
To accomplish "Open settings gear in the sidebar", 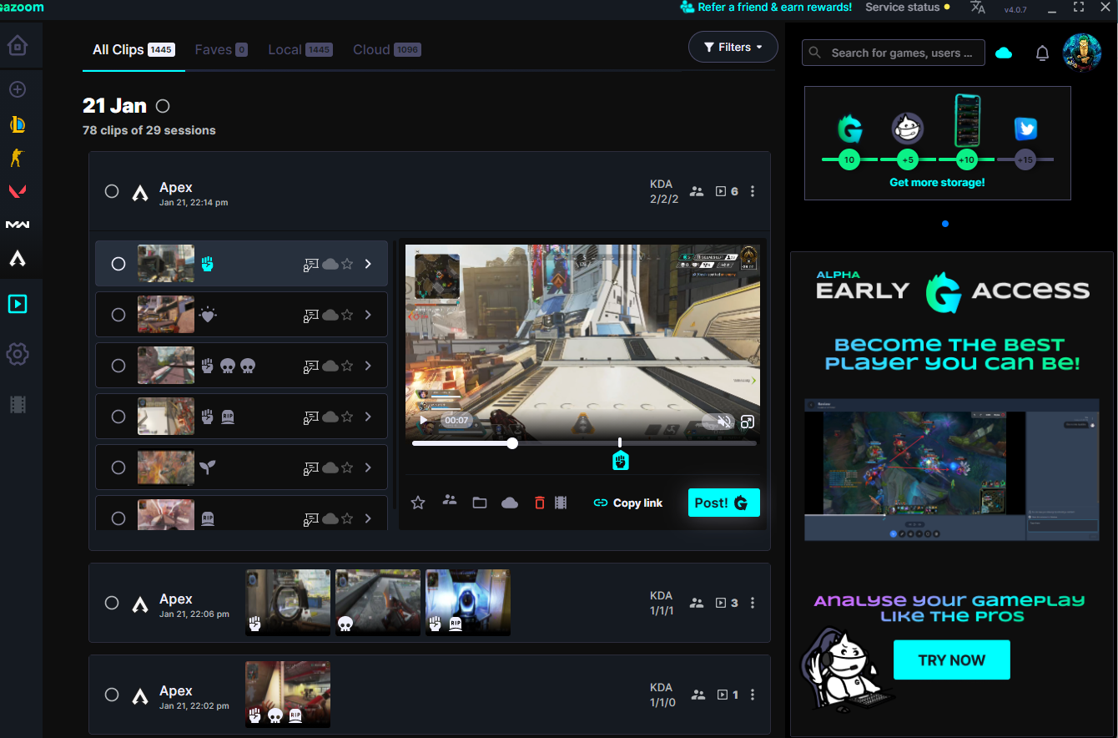I will click(18, 354).
